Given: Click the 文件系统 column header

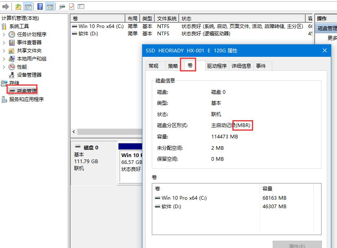Looking at the screenshot, I should click(x=166, y=19).
